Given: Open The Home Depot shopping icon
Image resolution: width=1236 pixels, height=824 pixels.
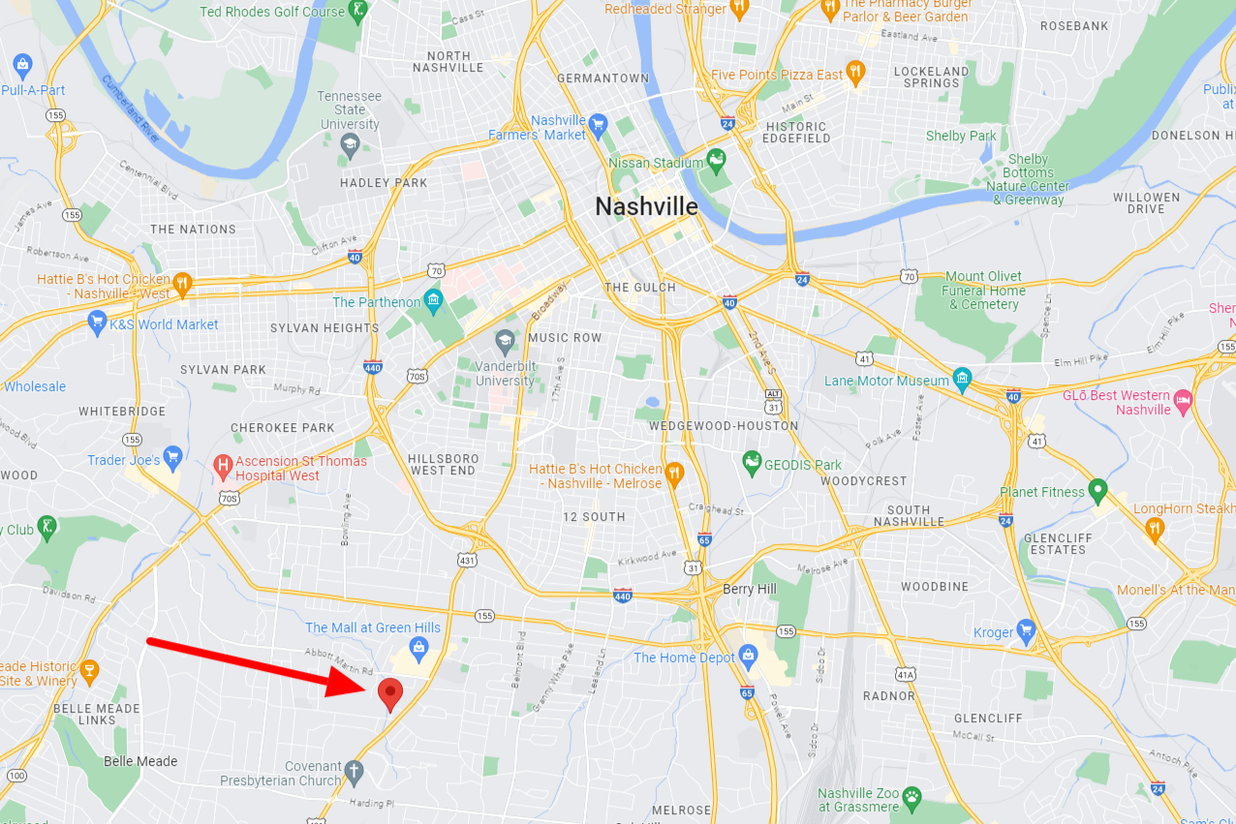Looking at the screenshot, I should (x=748, y=655).
